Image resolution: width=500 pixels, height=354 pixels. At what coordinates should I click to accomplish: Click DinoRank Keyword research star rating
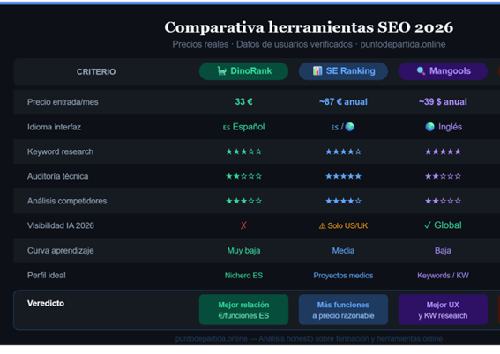click(x=243, y=151)
